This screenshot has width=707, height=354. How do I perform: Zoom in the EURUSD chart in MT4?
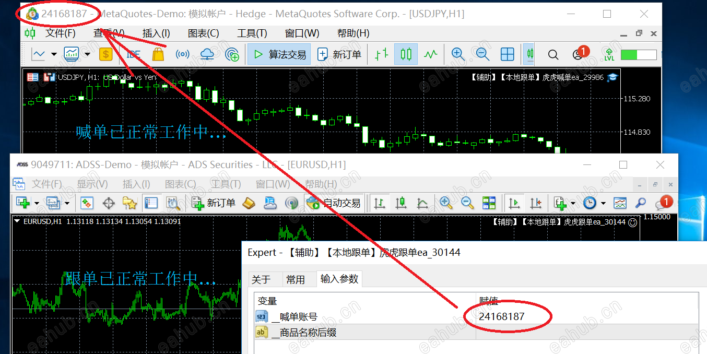(x=446, y=203)
